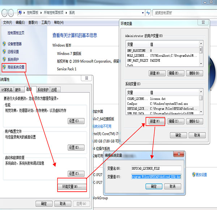Click the 系统变量 list scrollbar
This screenshot has height=210, width=217.
click(x=201, y=103)
